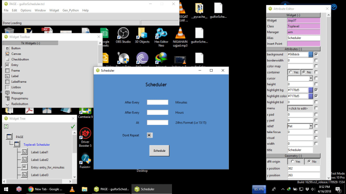Image resolution: width=346 pixels, height=194 pixels.
Task: Click the Schedule button
Action: click(159, 151)
